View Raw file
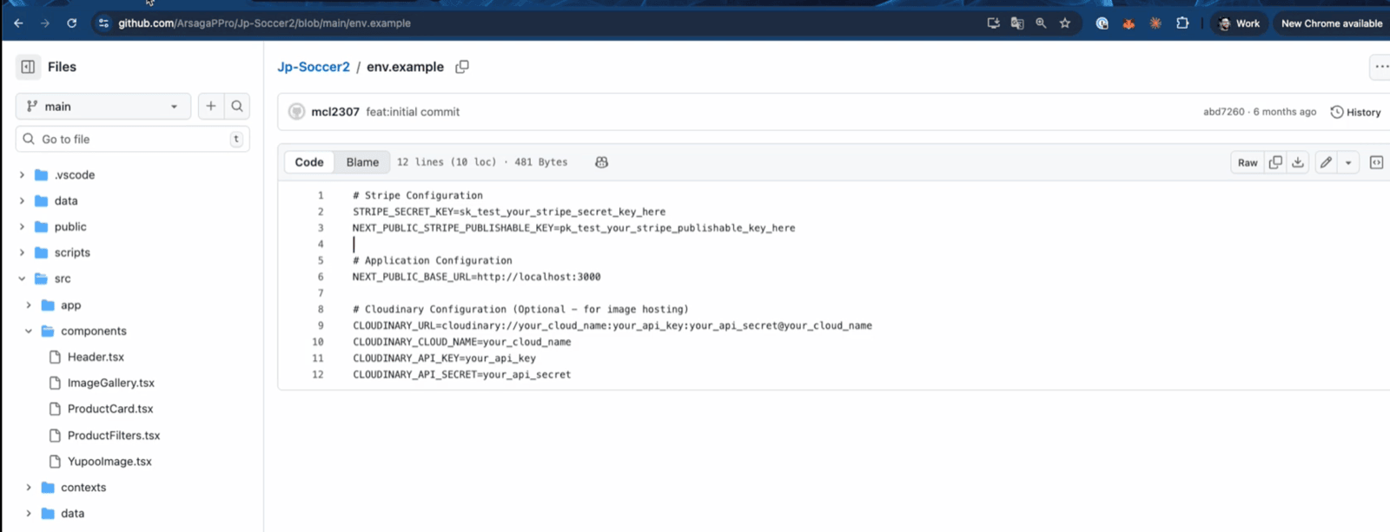 point(1248,162)
